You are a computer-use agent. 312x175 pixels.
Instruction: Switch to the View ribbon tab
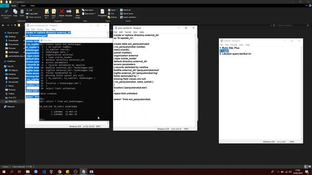pos(33,5)
